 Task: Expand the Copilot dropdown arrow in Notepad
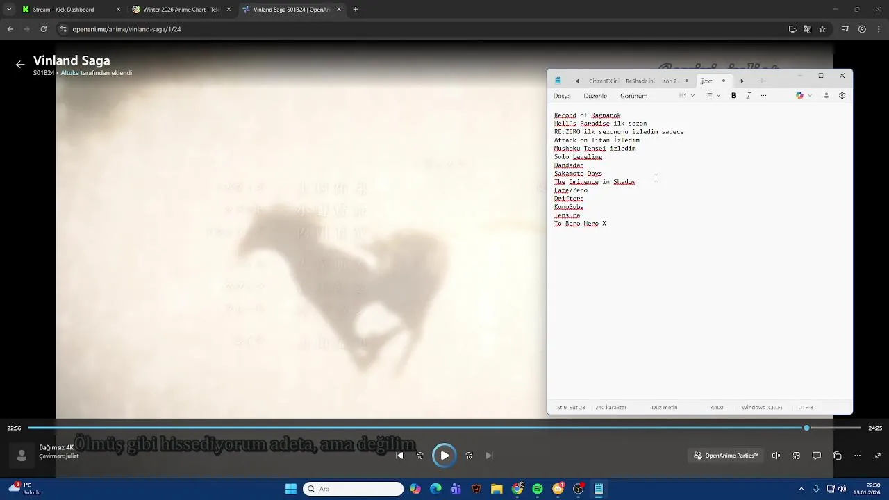click(x=810, y=96)
